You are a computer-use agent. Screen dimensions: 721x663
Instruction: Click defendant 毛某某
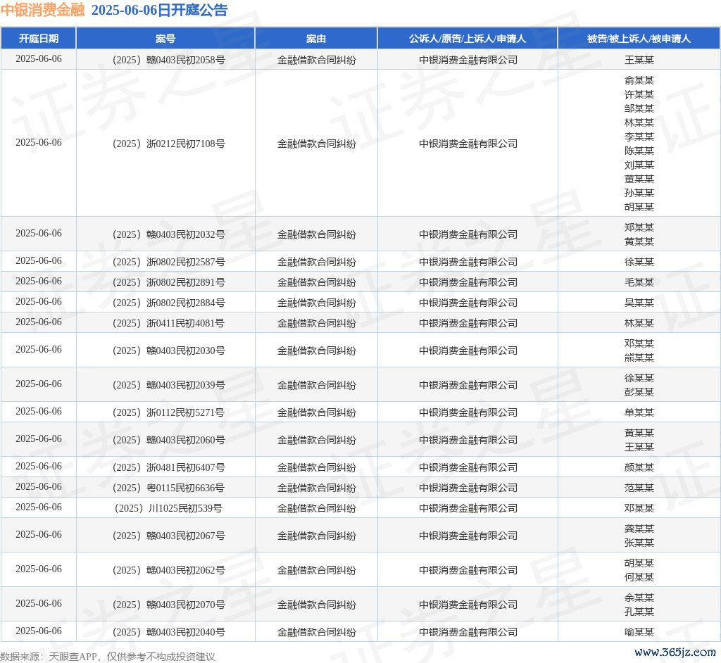pyautogui.click(x=639, y=282)
